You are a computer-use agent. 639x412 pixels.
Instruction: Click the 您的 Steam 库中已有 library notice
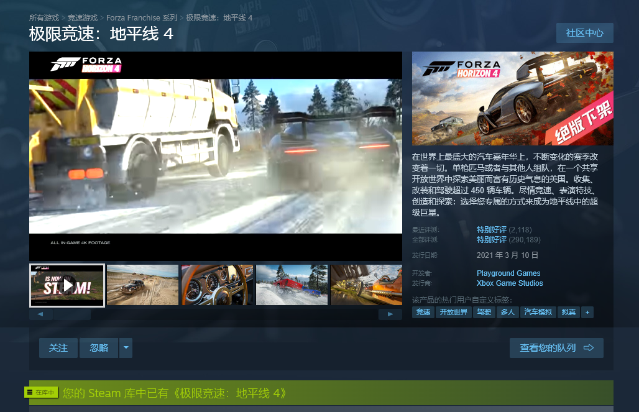[x=175, y=393]
